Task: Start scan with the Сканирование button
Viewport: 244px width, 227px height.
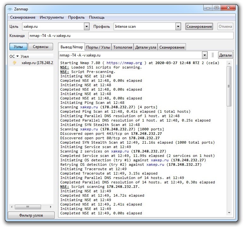Action: (199, 27)
